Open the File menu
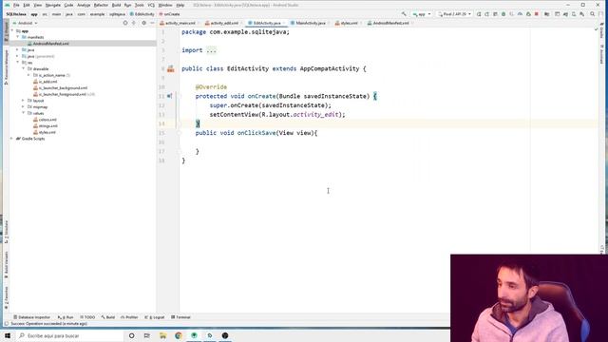The width and height of the screenshot is (608, 342). [16, 5]
